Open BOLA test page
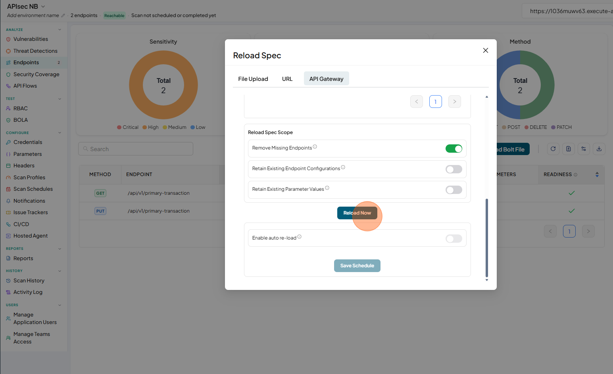 [x=21, y=120]
